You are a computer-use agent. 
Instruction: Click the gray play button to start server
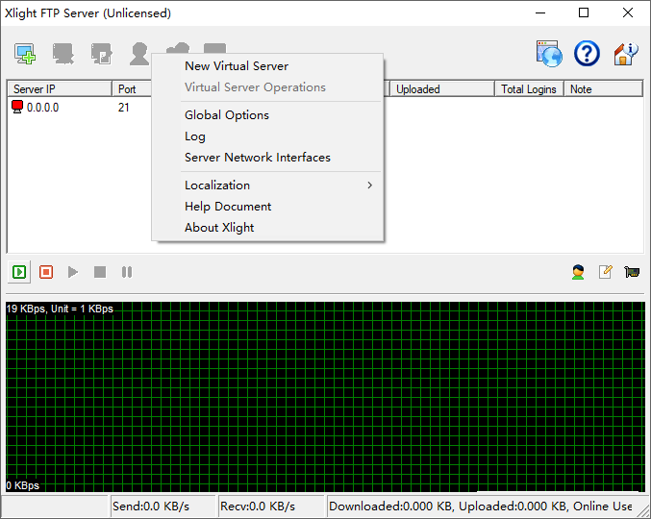73,272
